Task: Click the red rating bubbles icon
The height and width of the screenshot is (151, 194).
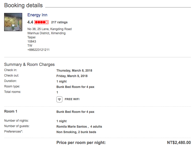Action: click(x=41, y=22)
